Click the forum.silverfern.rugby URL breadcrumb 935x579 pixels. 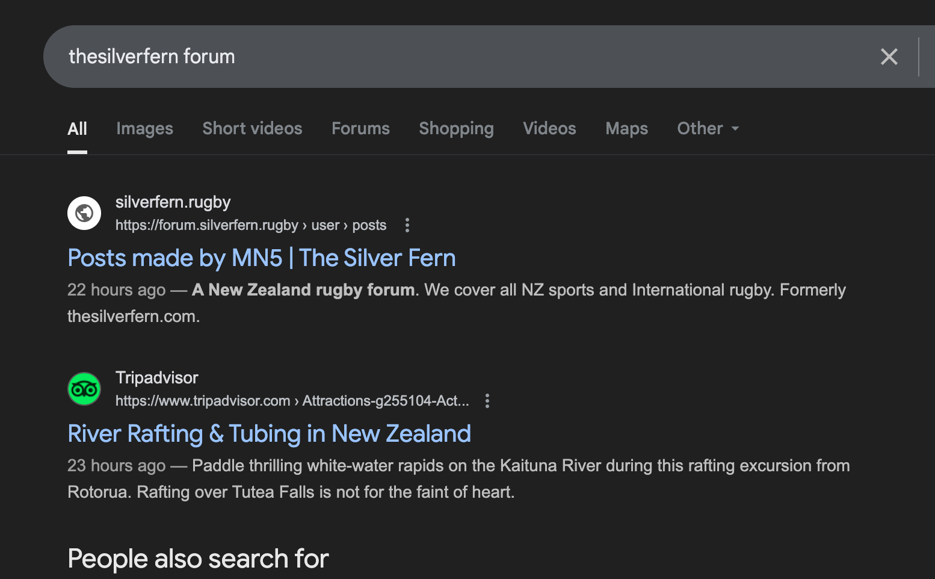[x=251, y=225]
